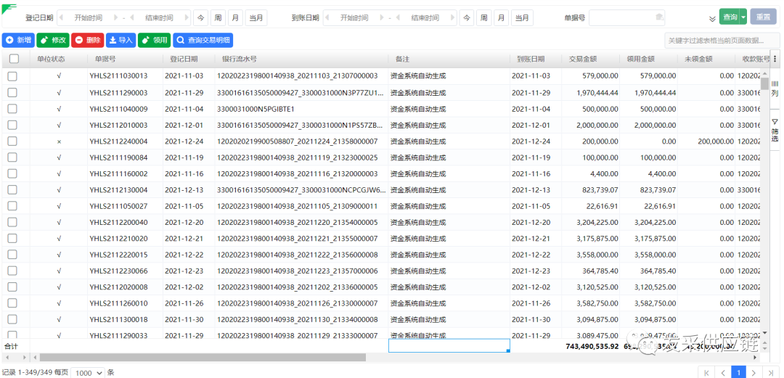Sort by 到账日期 column header
The width and height of the screenshot is (784, 378).
(531, 59)
